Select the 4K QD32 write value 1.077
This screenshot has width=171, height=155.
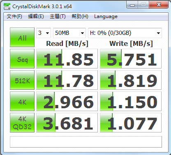(131, 123)
